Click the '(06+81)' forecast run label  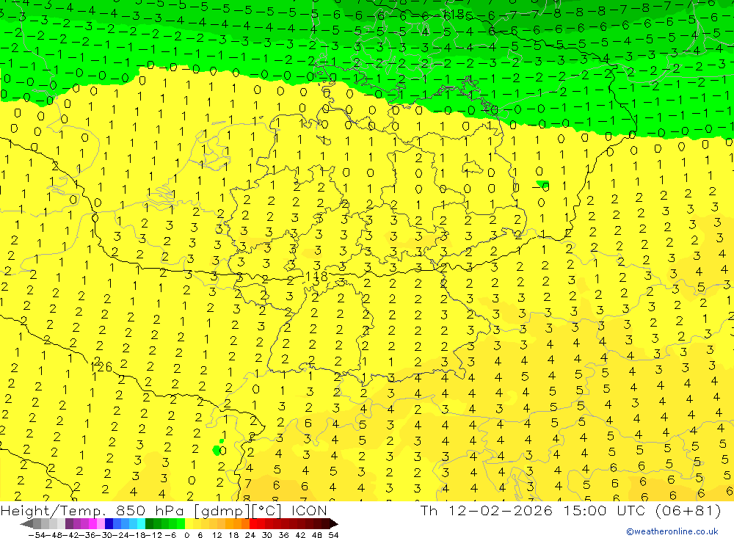688,510
